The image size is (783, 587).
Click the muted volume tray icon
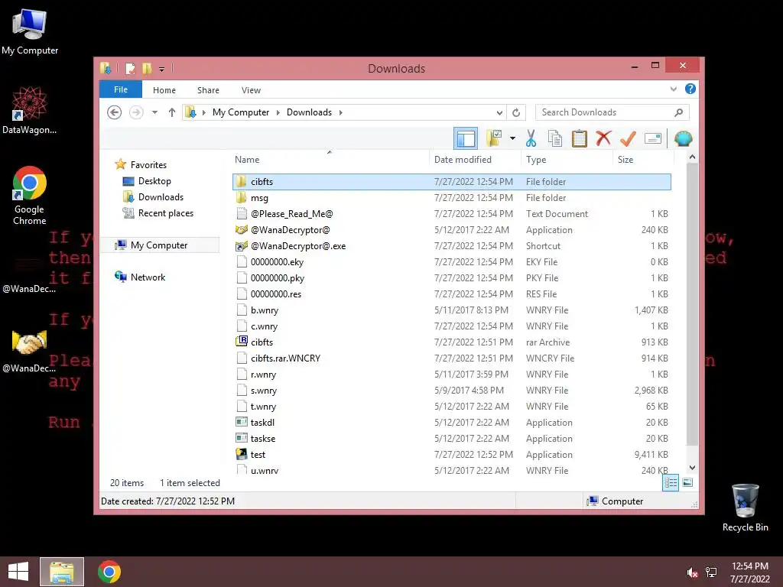tap(692, 572)
